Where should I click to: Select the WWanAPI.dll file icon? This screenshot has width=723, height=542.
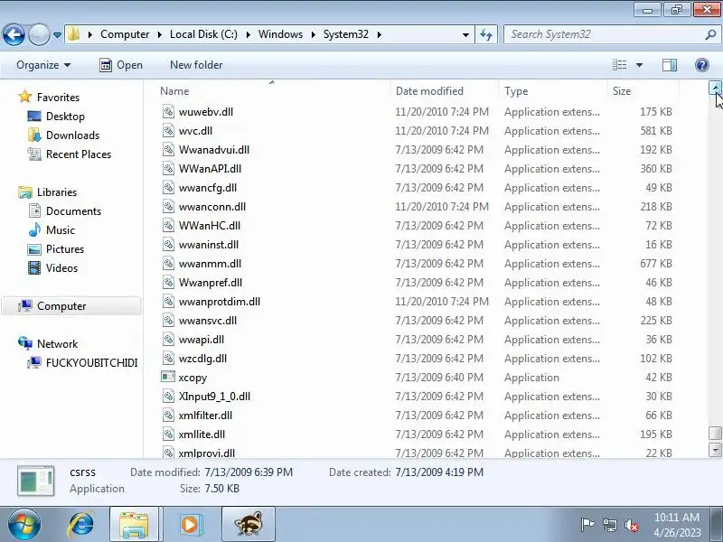coord(168,168)
